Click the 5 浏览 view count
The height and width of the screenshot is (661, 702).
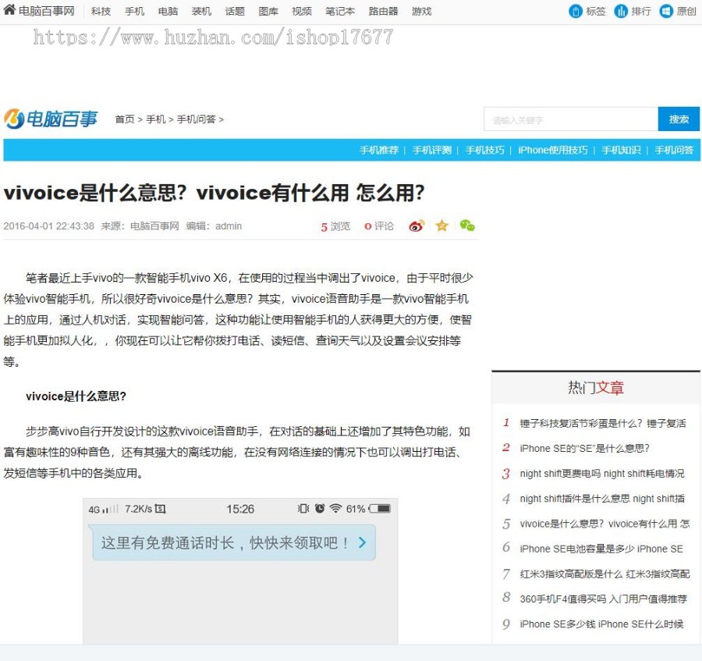click(x=335, y=226)
